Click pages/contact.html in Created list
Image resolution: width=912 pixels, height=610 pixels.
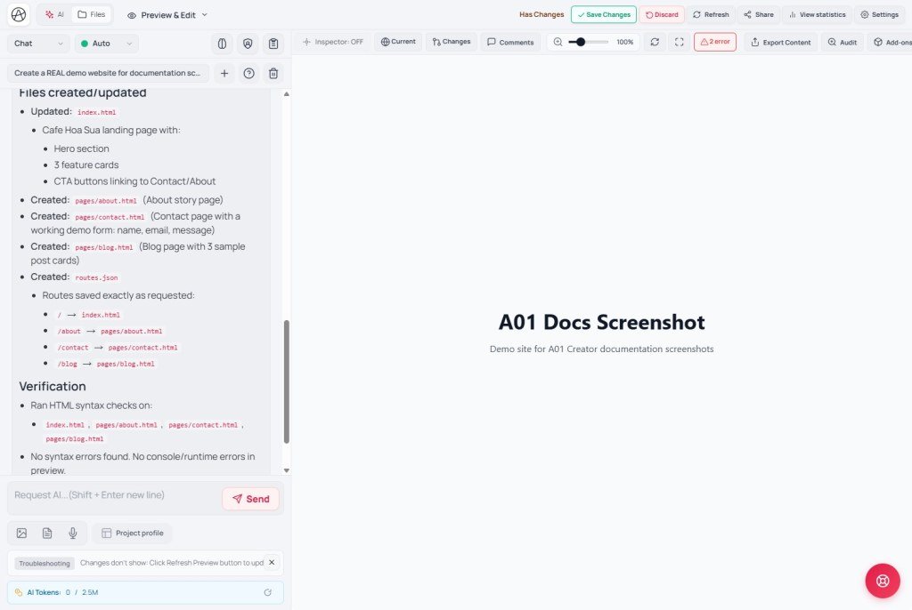(110, 217)
